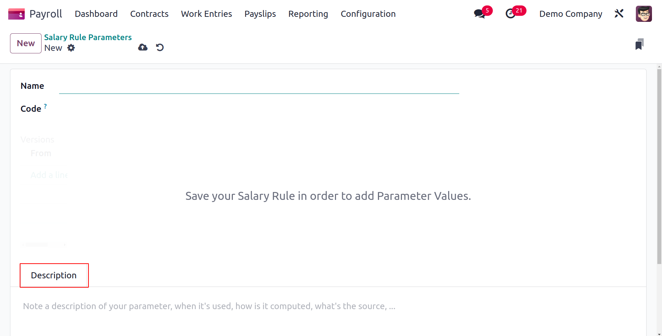The image size is (662, 336).
Task: Go back to Salary Rule Parameters breadcrumb
Action: click(88, 37)
